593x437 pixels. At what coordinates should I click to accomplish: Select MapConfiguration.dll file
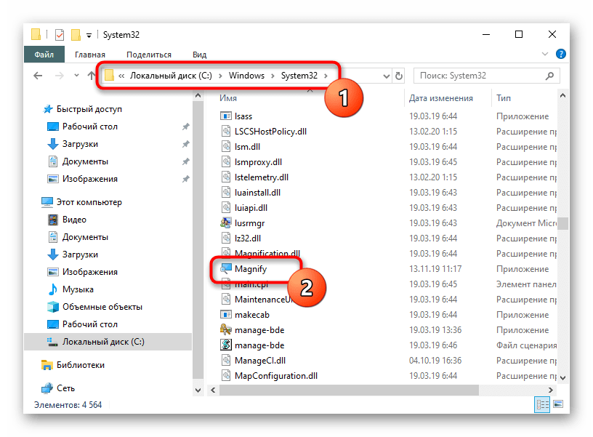[x=276, y=376]
